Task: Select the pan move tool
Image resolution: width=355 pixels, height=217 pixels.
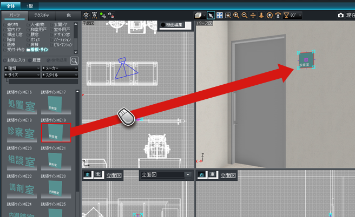Action: pyautogui.click(x=253, y=16)
